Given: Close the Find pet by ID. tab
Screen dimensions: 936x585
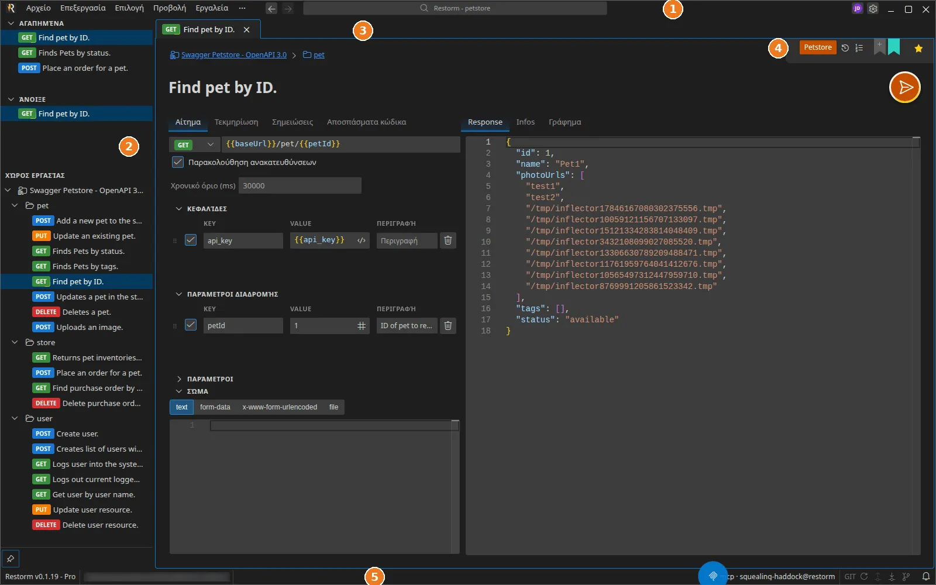Looking at the screenshot, I should tap(246, 30).
